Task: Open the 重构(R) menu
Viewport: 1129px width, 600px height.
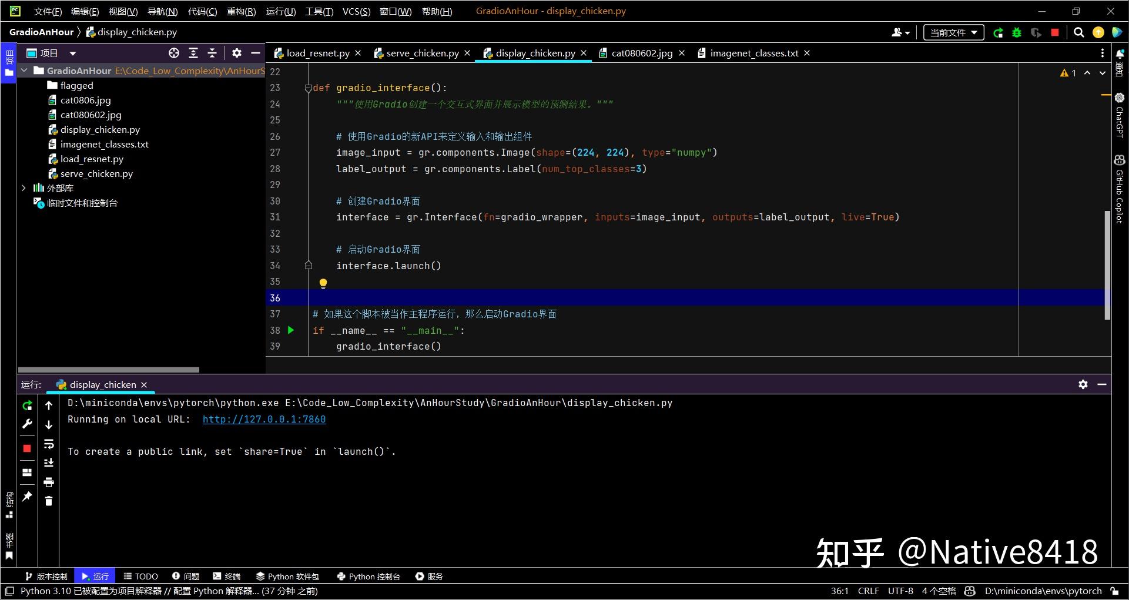Action: coord(241,11)
